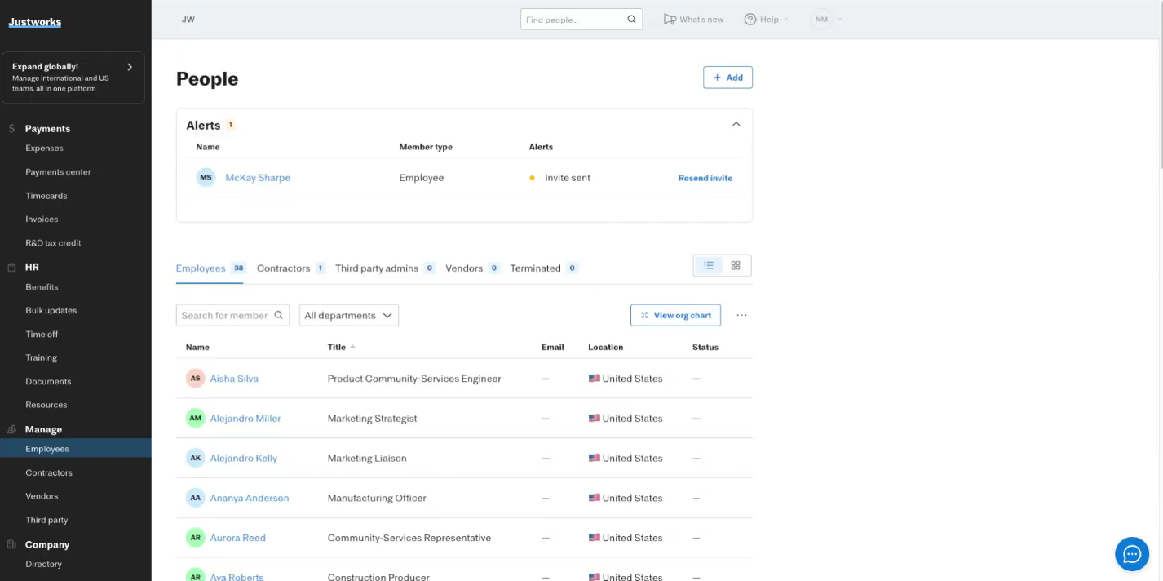Open the Expand globally promo card
Image resolution: width=1163 pixels, height=581 pixels.
point(73,78)
